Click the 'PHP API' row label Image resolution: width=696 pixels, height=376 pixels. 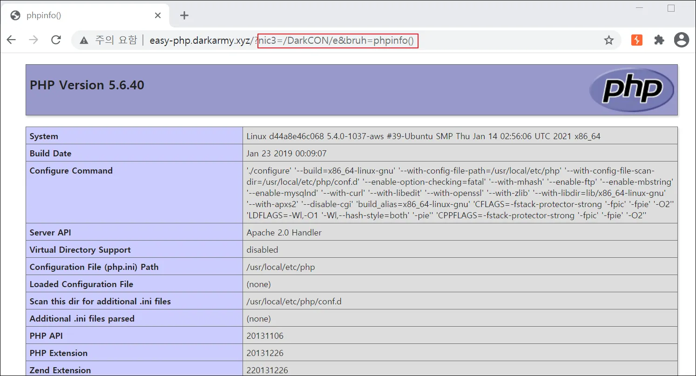pos(46,336)
